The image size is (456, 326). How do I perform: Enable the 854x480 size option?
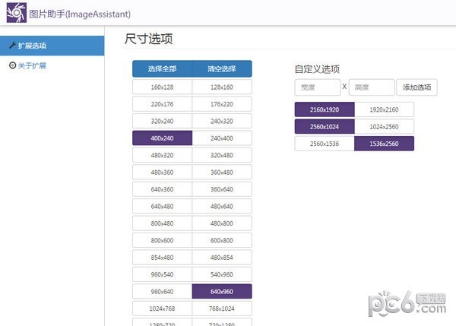pyautogui.click(x=163, y=258)
